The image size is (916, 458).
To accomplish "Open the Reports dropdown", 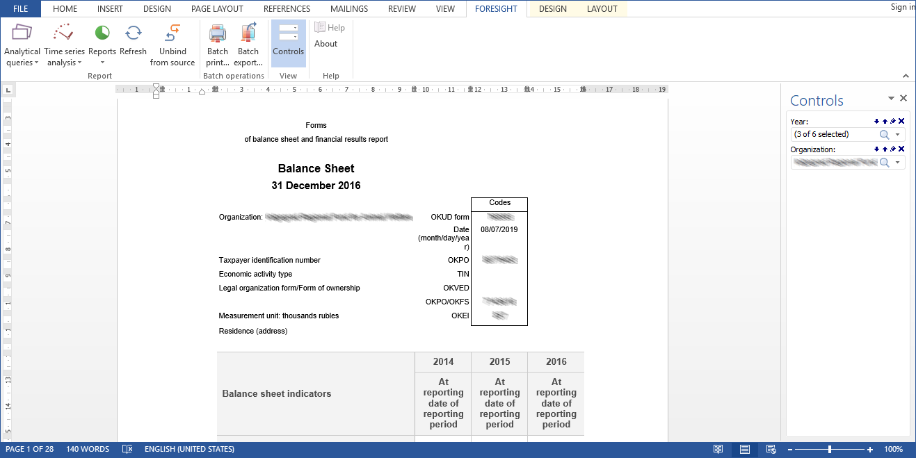I will [102, 46].
